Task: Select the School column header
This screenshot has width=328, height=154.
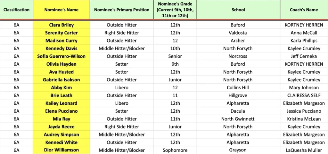Action: [238, 10]
